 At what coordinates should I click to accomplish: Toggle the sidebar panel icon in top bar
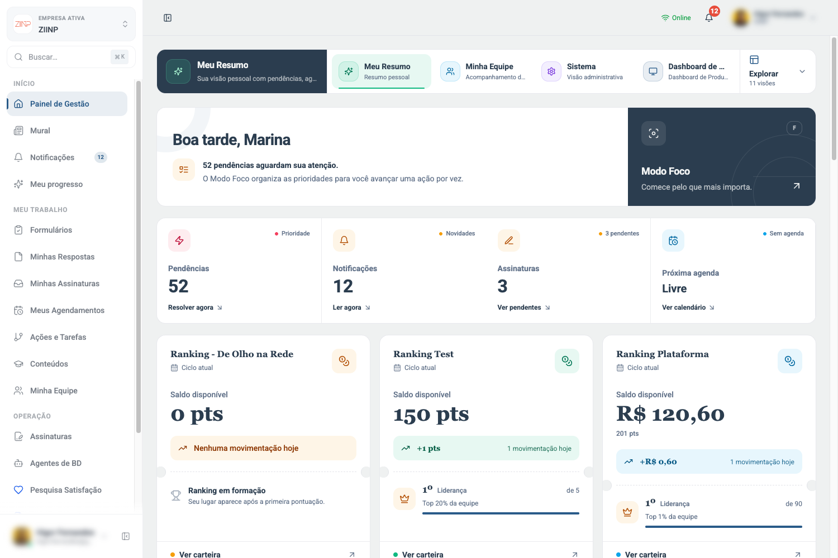(168, 18)
